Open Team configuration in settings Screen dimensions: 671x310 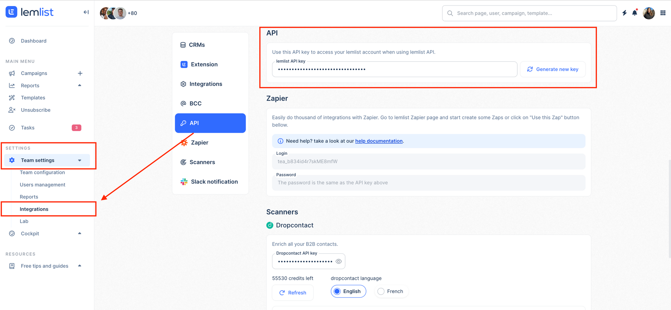pos(42,172)
